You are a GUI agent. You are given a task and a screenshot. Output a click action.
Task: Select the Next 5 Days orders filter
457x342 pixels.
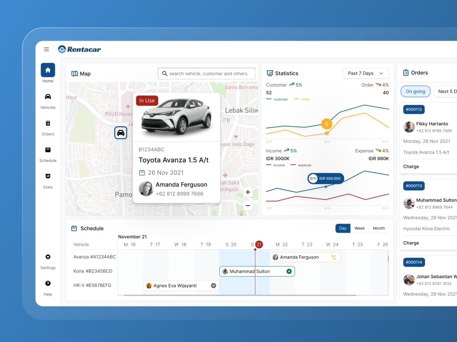click(x=445, y=91)
